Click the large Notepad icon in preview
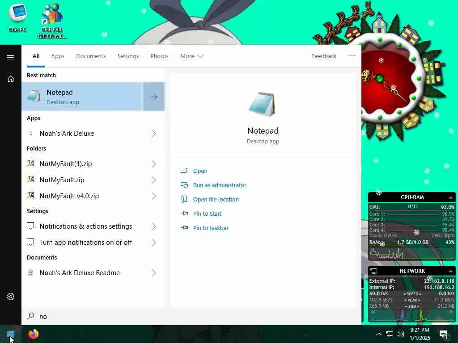The image size is (458, 343). click(262, 105)
